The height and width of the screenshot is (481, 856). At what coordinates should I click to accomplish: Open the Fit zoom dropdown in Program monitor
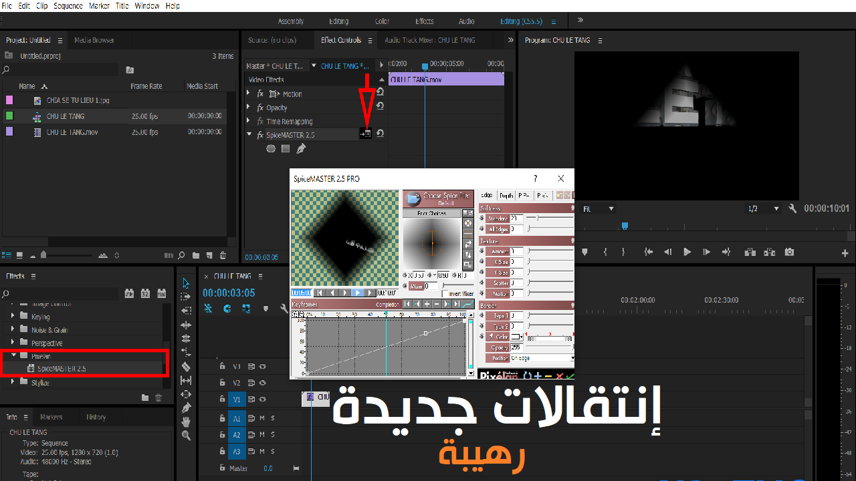[x=599, y=208]
